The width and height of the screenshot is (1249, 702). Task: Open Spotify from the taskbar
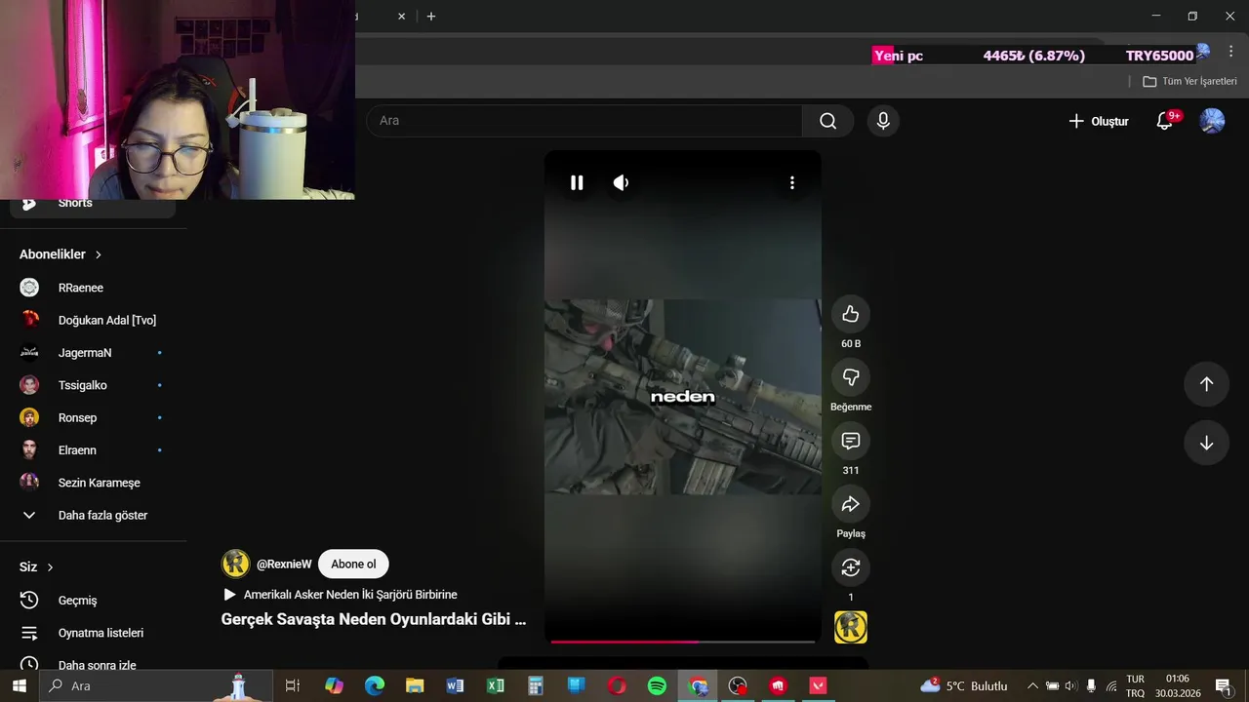657,685
